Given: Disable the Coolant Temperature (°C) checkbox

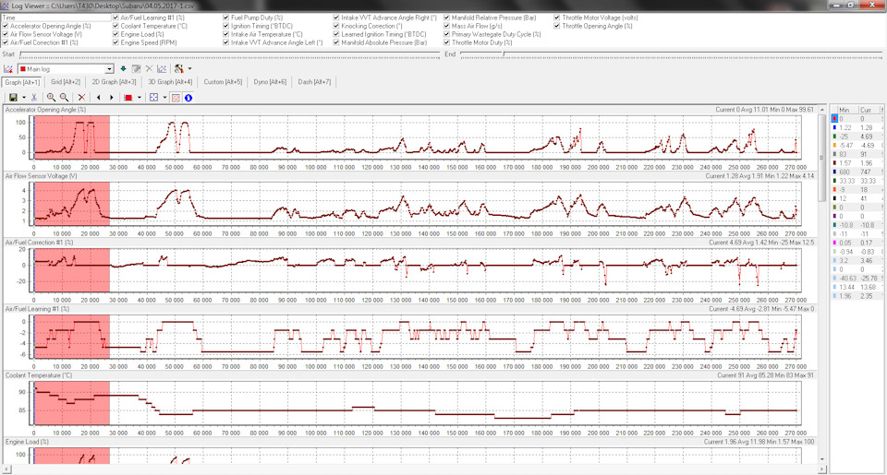Looking at the screenshot, I should coord(116,26).
